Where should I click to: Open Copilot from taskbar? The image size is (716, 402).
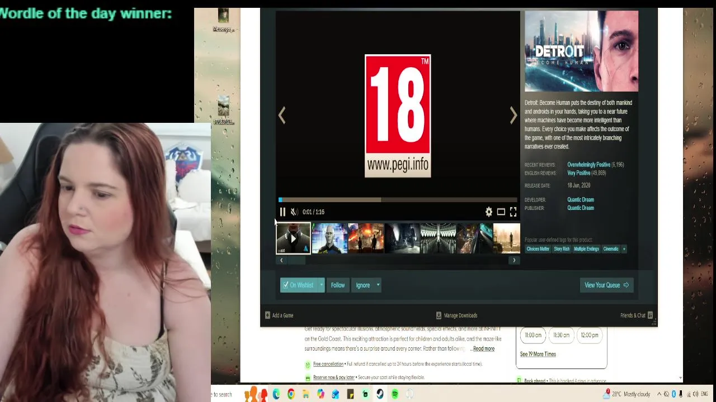point(321,394)
